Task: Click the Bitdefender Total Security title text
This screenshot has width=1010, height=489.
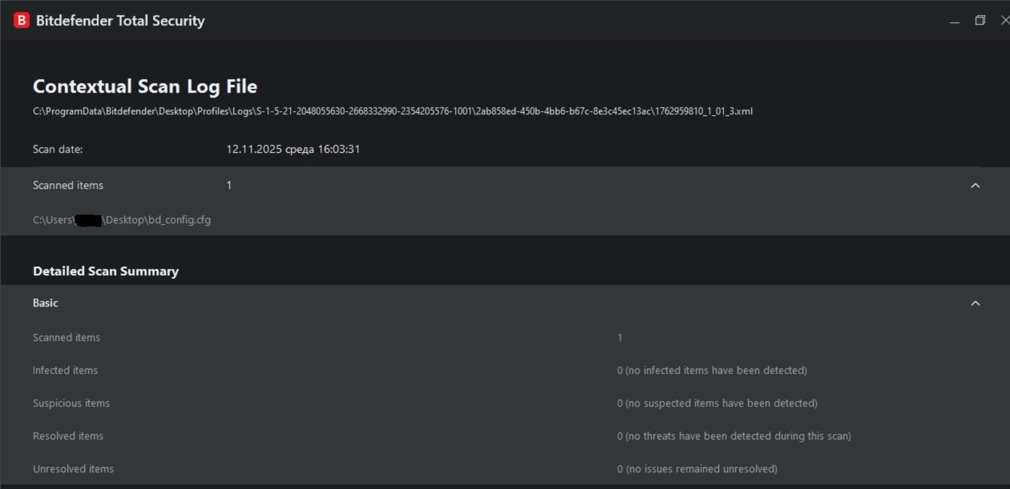Action: 120,21
